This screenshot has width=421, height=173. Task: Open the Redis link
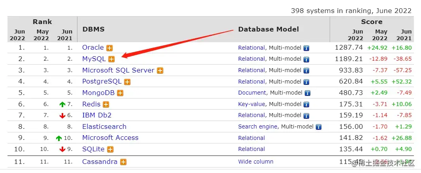point(91,104)
